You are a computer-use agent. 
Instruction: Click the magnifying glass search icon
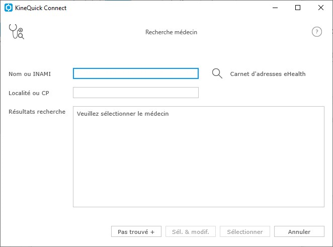pyautogui.click(x=217, y=73)
